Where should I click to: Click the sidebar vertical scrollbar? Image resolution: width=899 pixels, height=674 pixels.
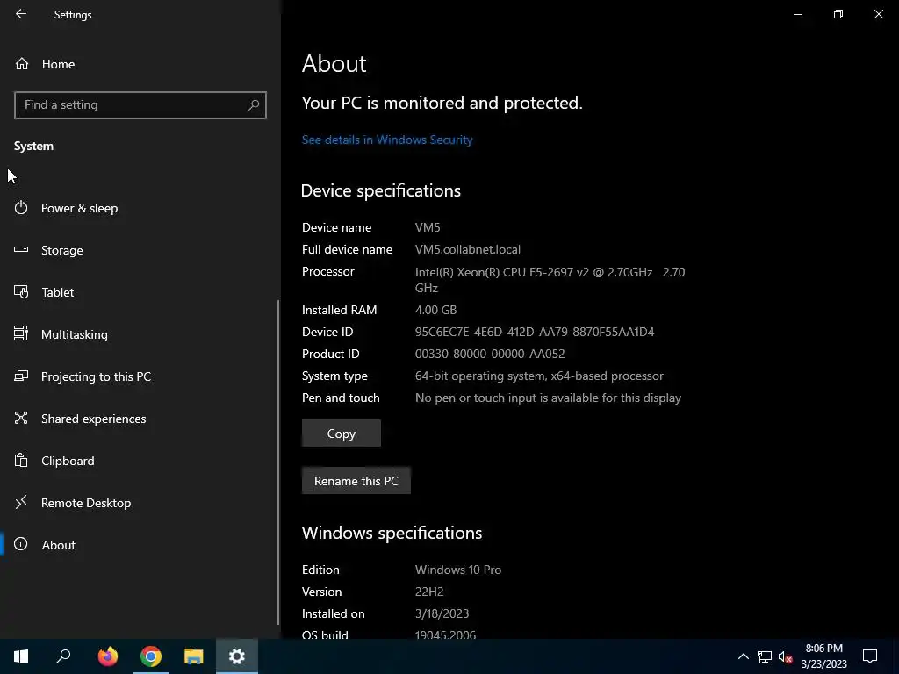pyautogui.click(x=278, y=462)
